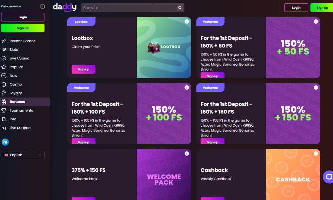Open the Loyalty menu item
The image size is (333, 200).
pyautogui.click(x=16, y=93)
